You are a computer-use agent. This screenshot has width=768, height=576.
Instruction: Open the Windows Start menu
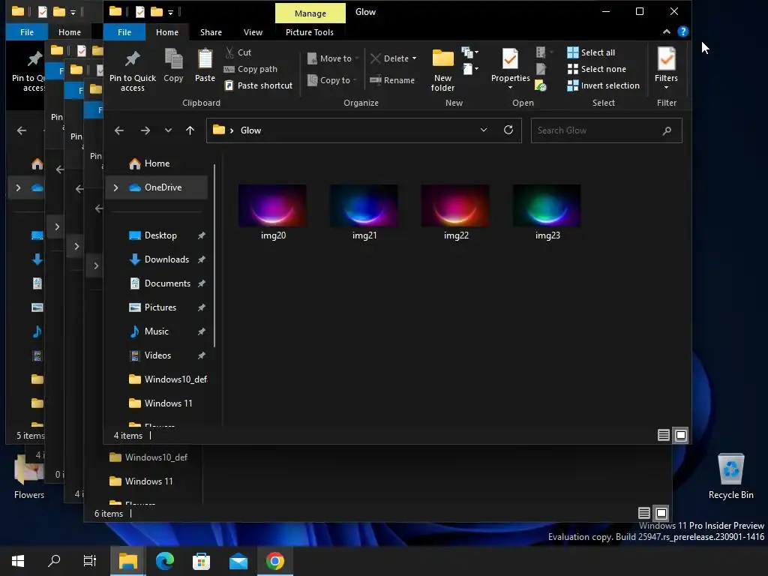pyautogui.click(x=18, y=561)
